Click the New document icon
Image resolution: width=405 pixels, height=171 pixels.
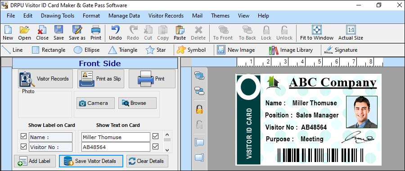pyautogui.click(x=8, y=32)
